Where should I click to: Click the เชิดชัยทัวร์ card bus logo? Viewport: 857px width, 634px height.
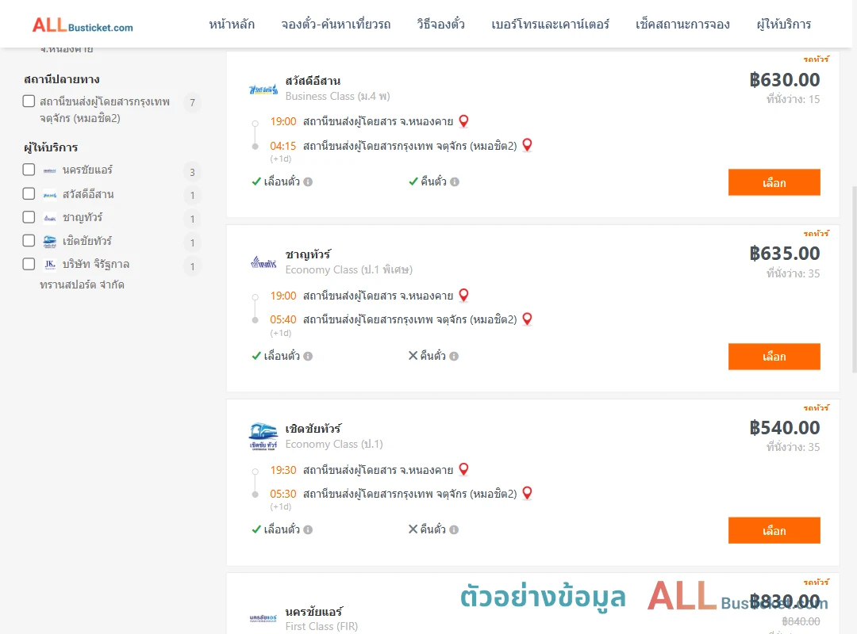263,436
